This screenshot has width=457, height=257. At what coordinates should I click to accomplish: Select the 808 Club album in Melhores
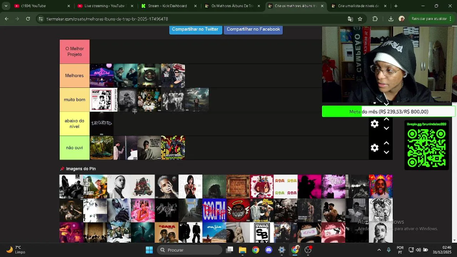tap(101, 76)
